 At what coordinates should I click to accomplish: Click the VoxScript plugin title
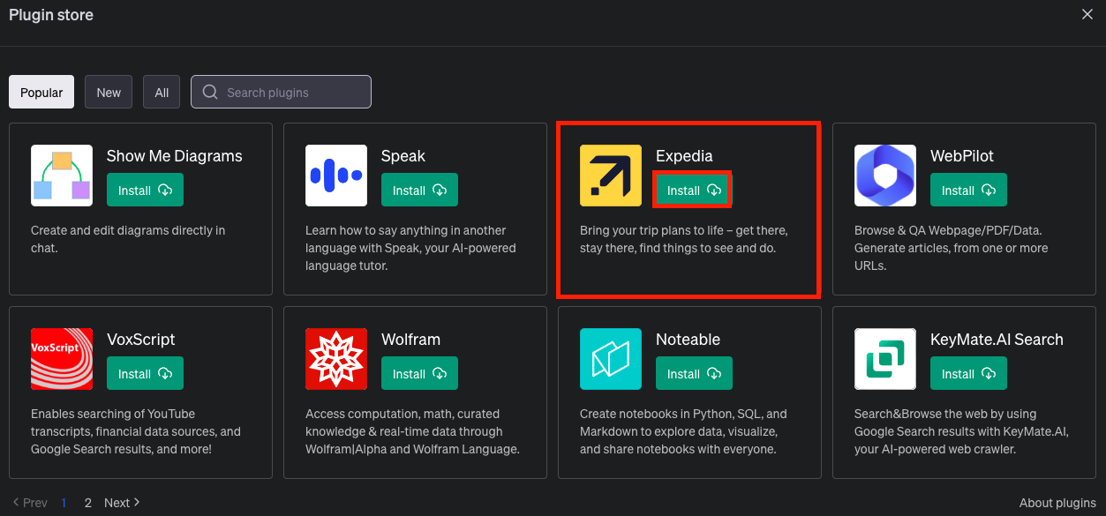click(141, 340)
